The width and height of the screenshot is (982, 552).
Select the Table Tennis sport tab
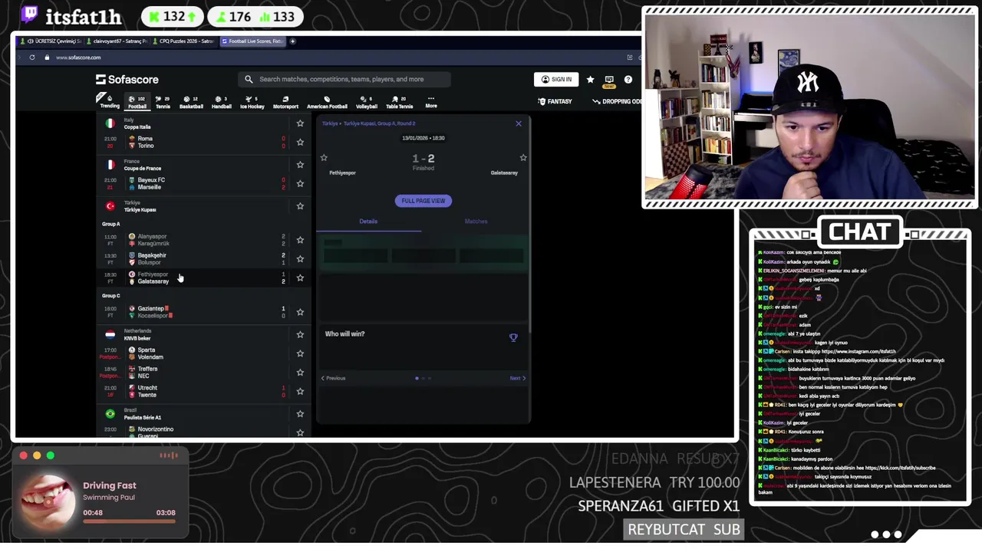[399, 102]
